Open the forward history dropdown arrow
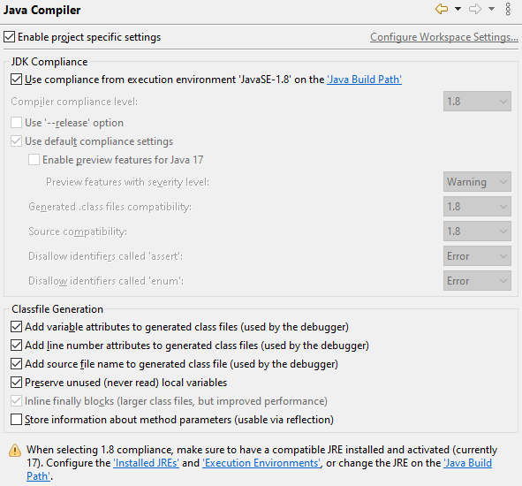 pyautogui.click(x=491, y=9)
